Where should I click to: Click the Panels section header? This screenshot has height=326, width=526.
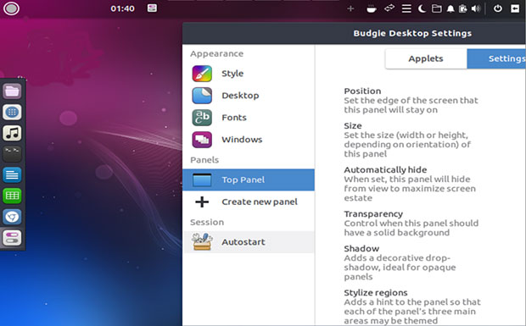pos(204,160)
